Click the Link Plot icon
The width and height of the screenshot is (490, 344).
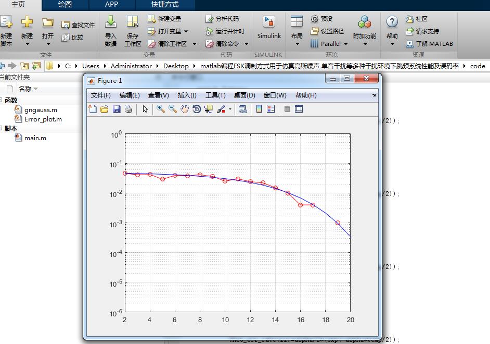click(242, 109)
